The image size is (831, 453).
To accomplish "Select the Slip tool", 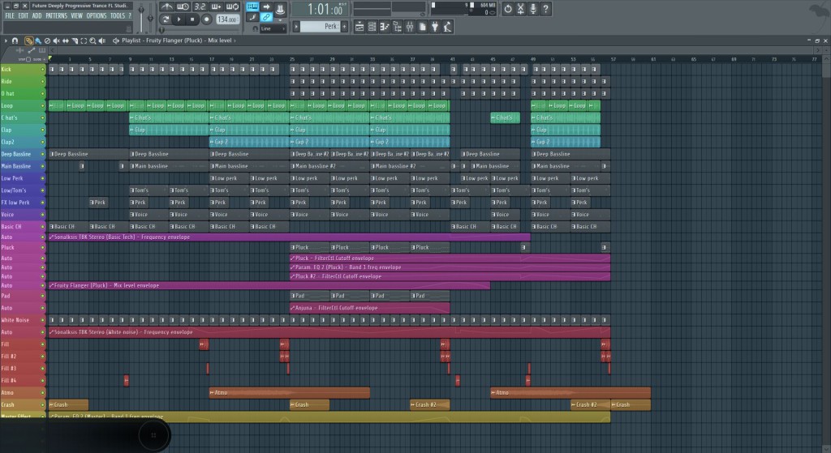I will pos(65,41).
